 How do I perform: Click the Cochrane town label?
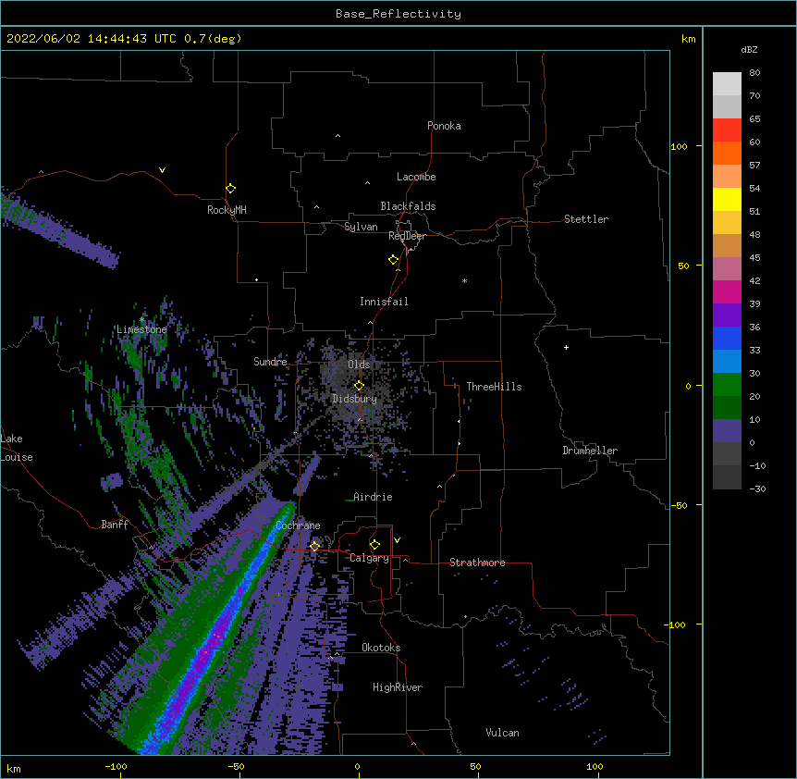click(x=298, y=526)
